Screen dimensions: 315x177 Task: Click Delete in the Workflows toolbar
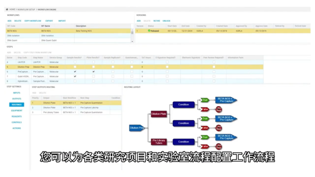(x=18, y=21)
